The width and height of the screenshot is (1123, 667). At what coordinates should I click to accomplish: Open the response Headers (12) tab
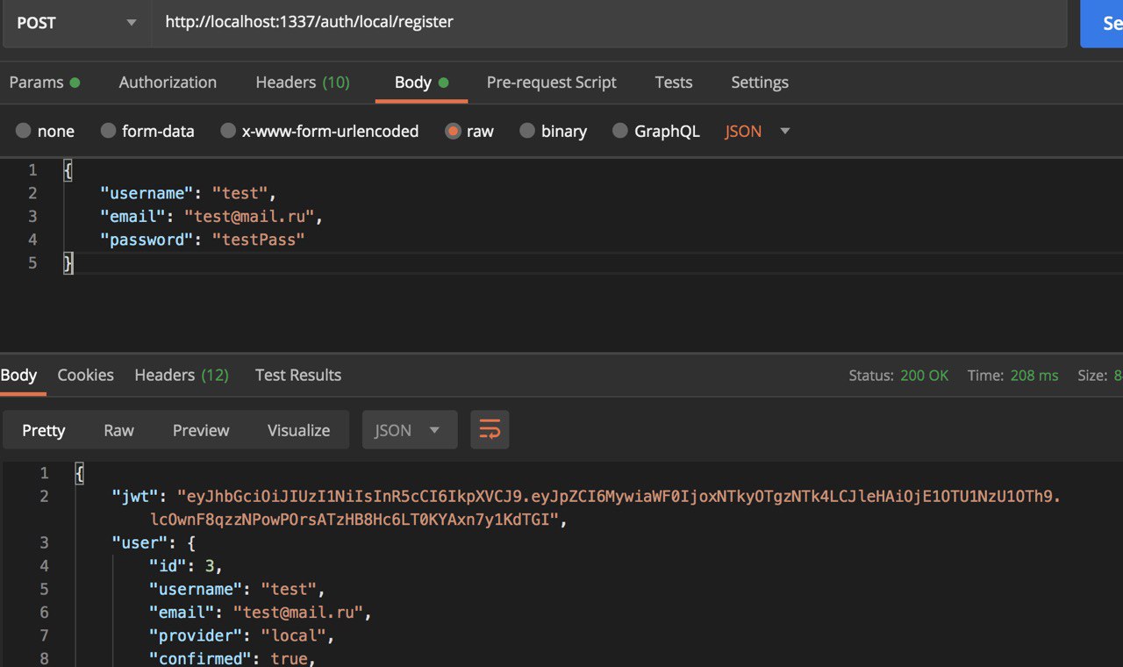182,375
